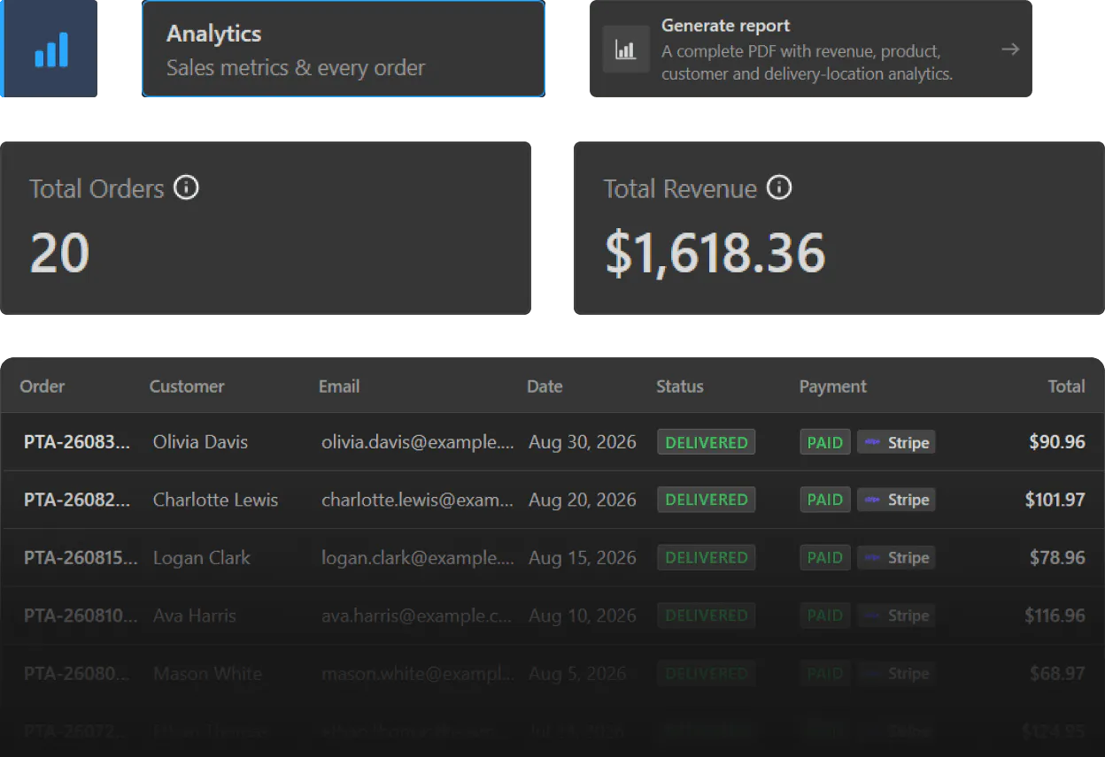
Task: Click the Order column header
Action: pyautogui.click(x=42, y=386)
